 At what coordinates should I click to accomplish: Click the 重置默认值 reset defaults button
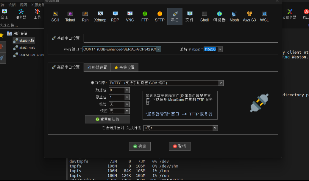pos(107,119)
